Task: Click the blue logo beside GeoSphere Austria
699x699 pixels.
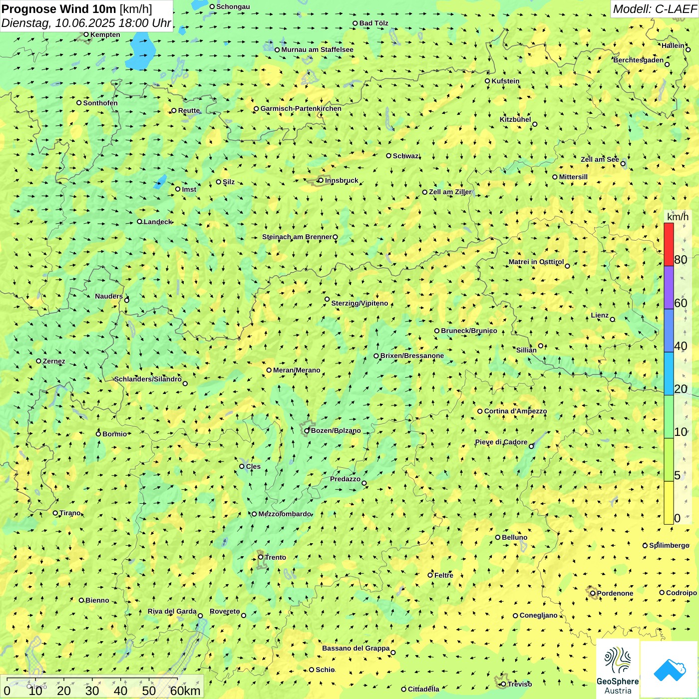Action: pos(669,670)
